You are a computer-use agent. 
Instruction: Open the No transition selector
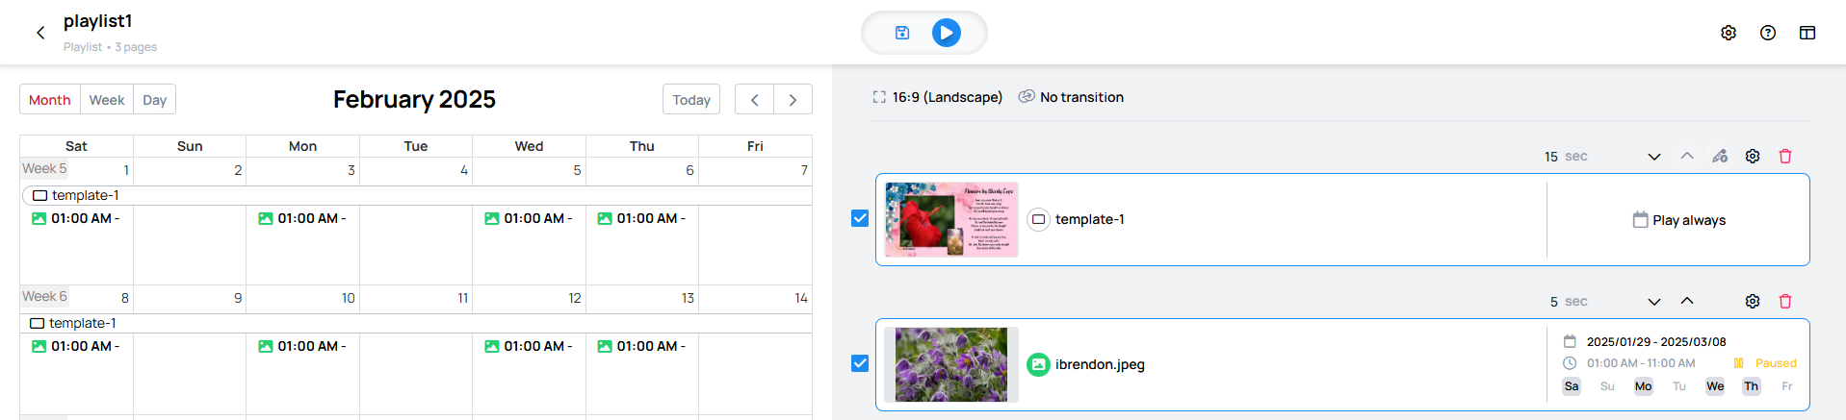[x=1071, y=97]
